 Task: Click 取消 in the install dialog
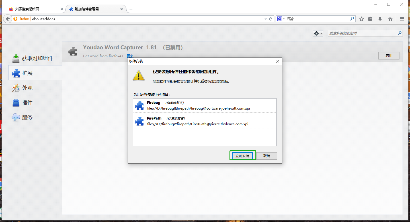pyautogui.click(x=267, y=156)
